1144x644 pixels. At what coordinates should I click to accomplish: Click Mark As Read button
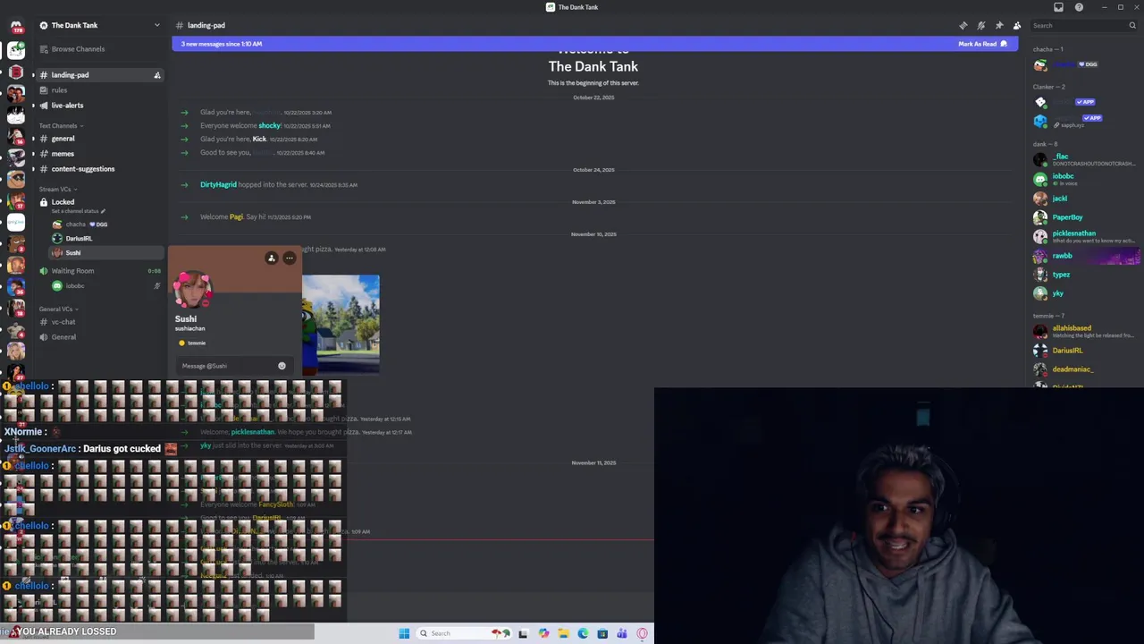tap(982, 44)
